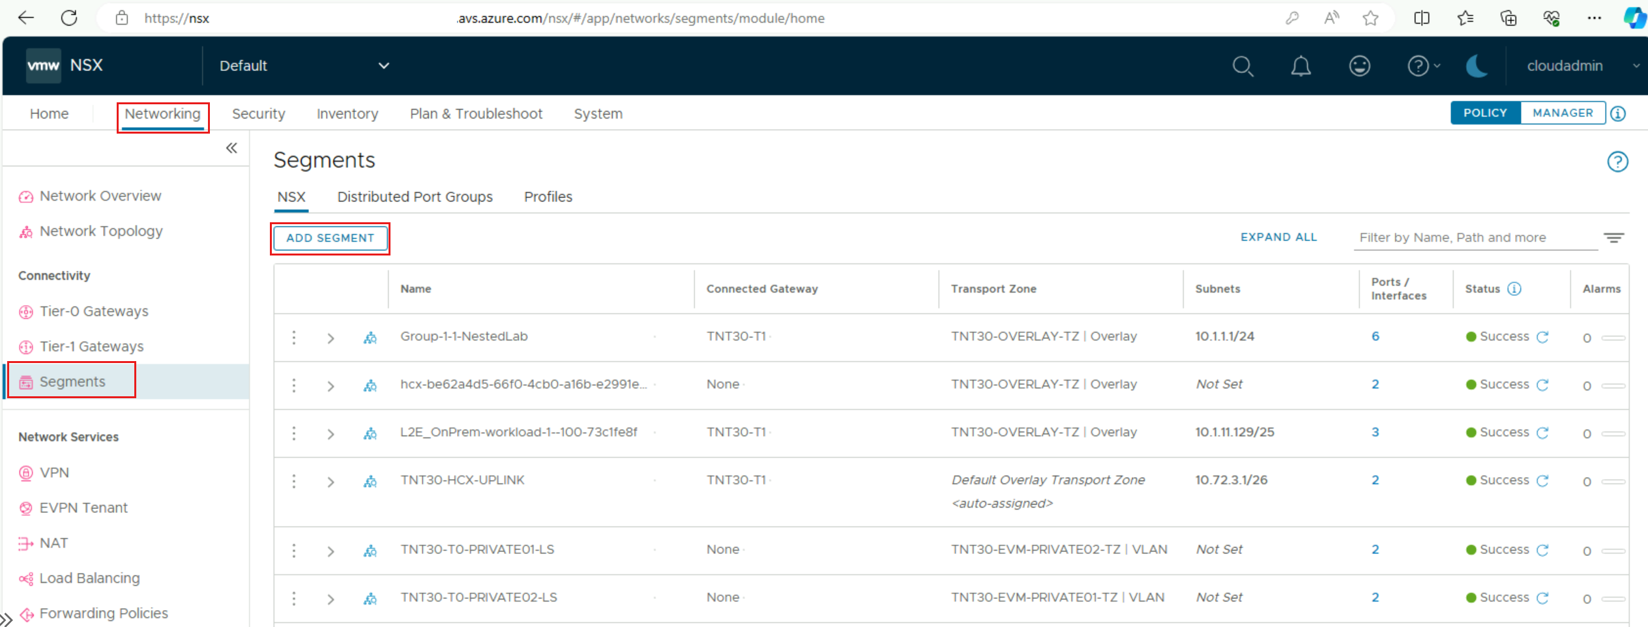This screenshot has width=1648, height=627.
Task: Refresh status for Group-1-1-NestedLab
Action: (x=1542, y=337)
